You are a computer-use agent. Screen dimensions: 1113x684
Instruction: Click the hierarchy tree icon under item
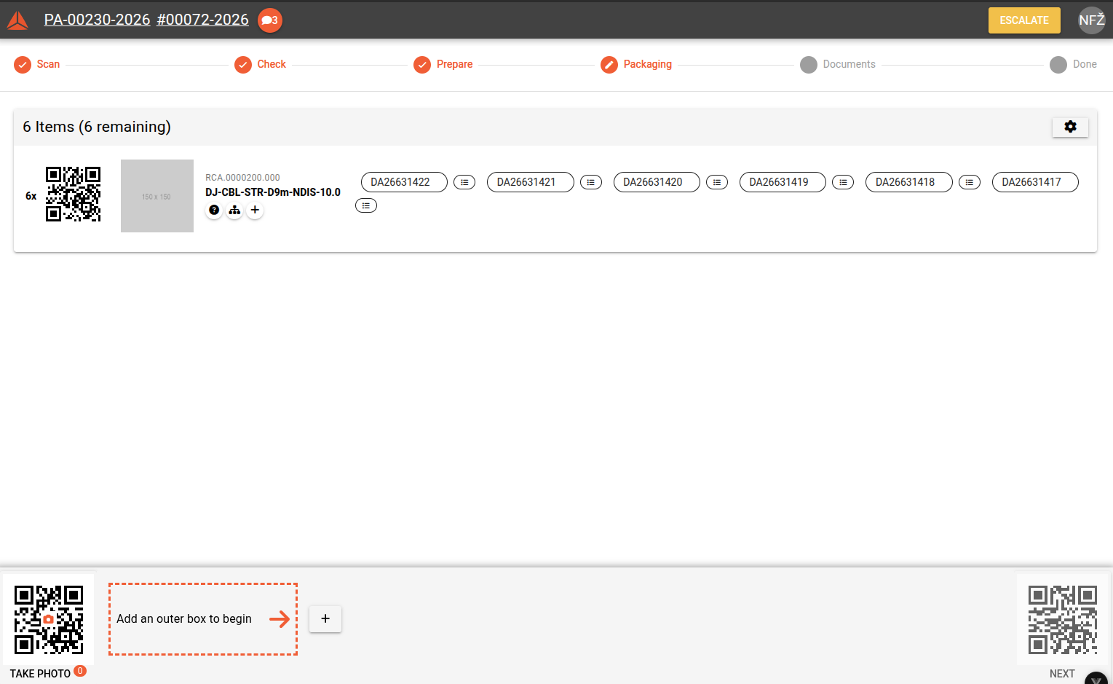234,210
